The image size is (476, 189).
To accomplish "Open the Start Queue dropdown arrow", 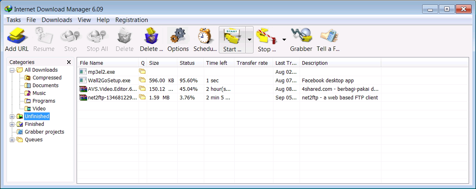I will tap(249, 40).
